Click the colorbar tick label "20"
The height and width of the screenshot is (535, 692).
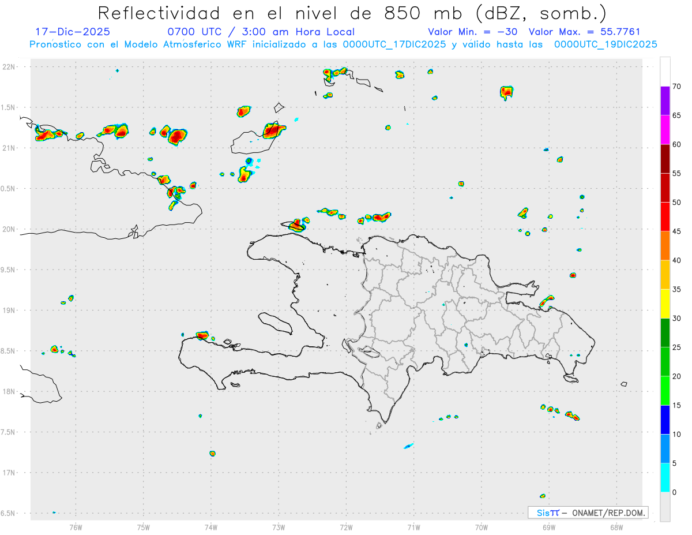pyautogui.click(x=677, y=376)
